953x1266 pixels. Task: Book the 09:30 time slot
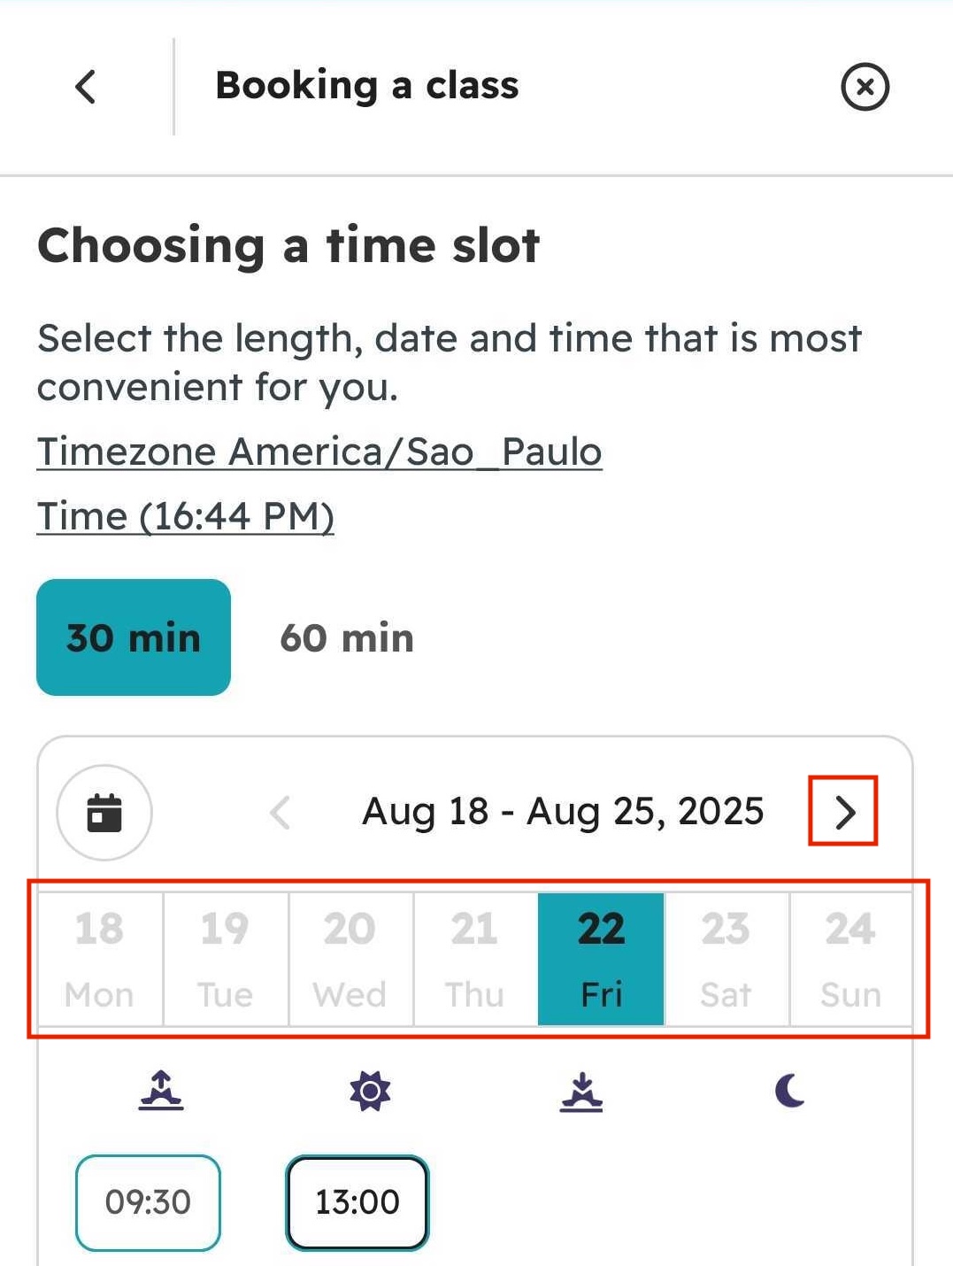coord(147,1202)
